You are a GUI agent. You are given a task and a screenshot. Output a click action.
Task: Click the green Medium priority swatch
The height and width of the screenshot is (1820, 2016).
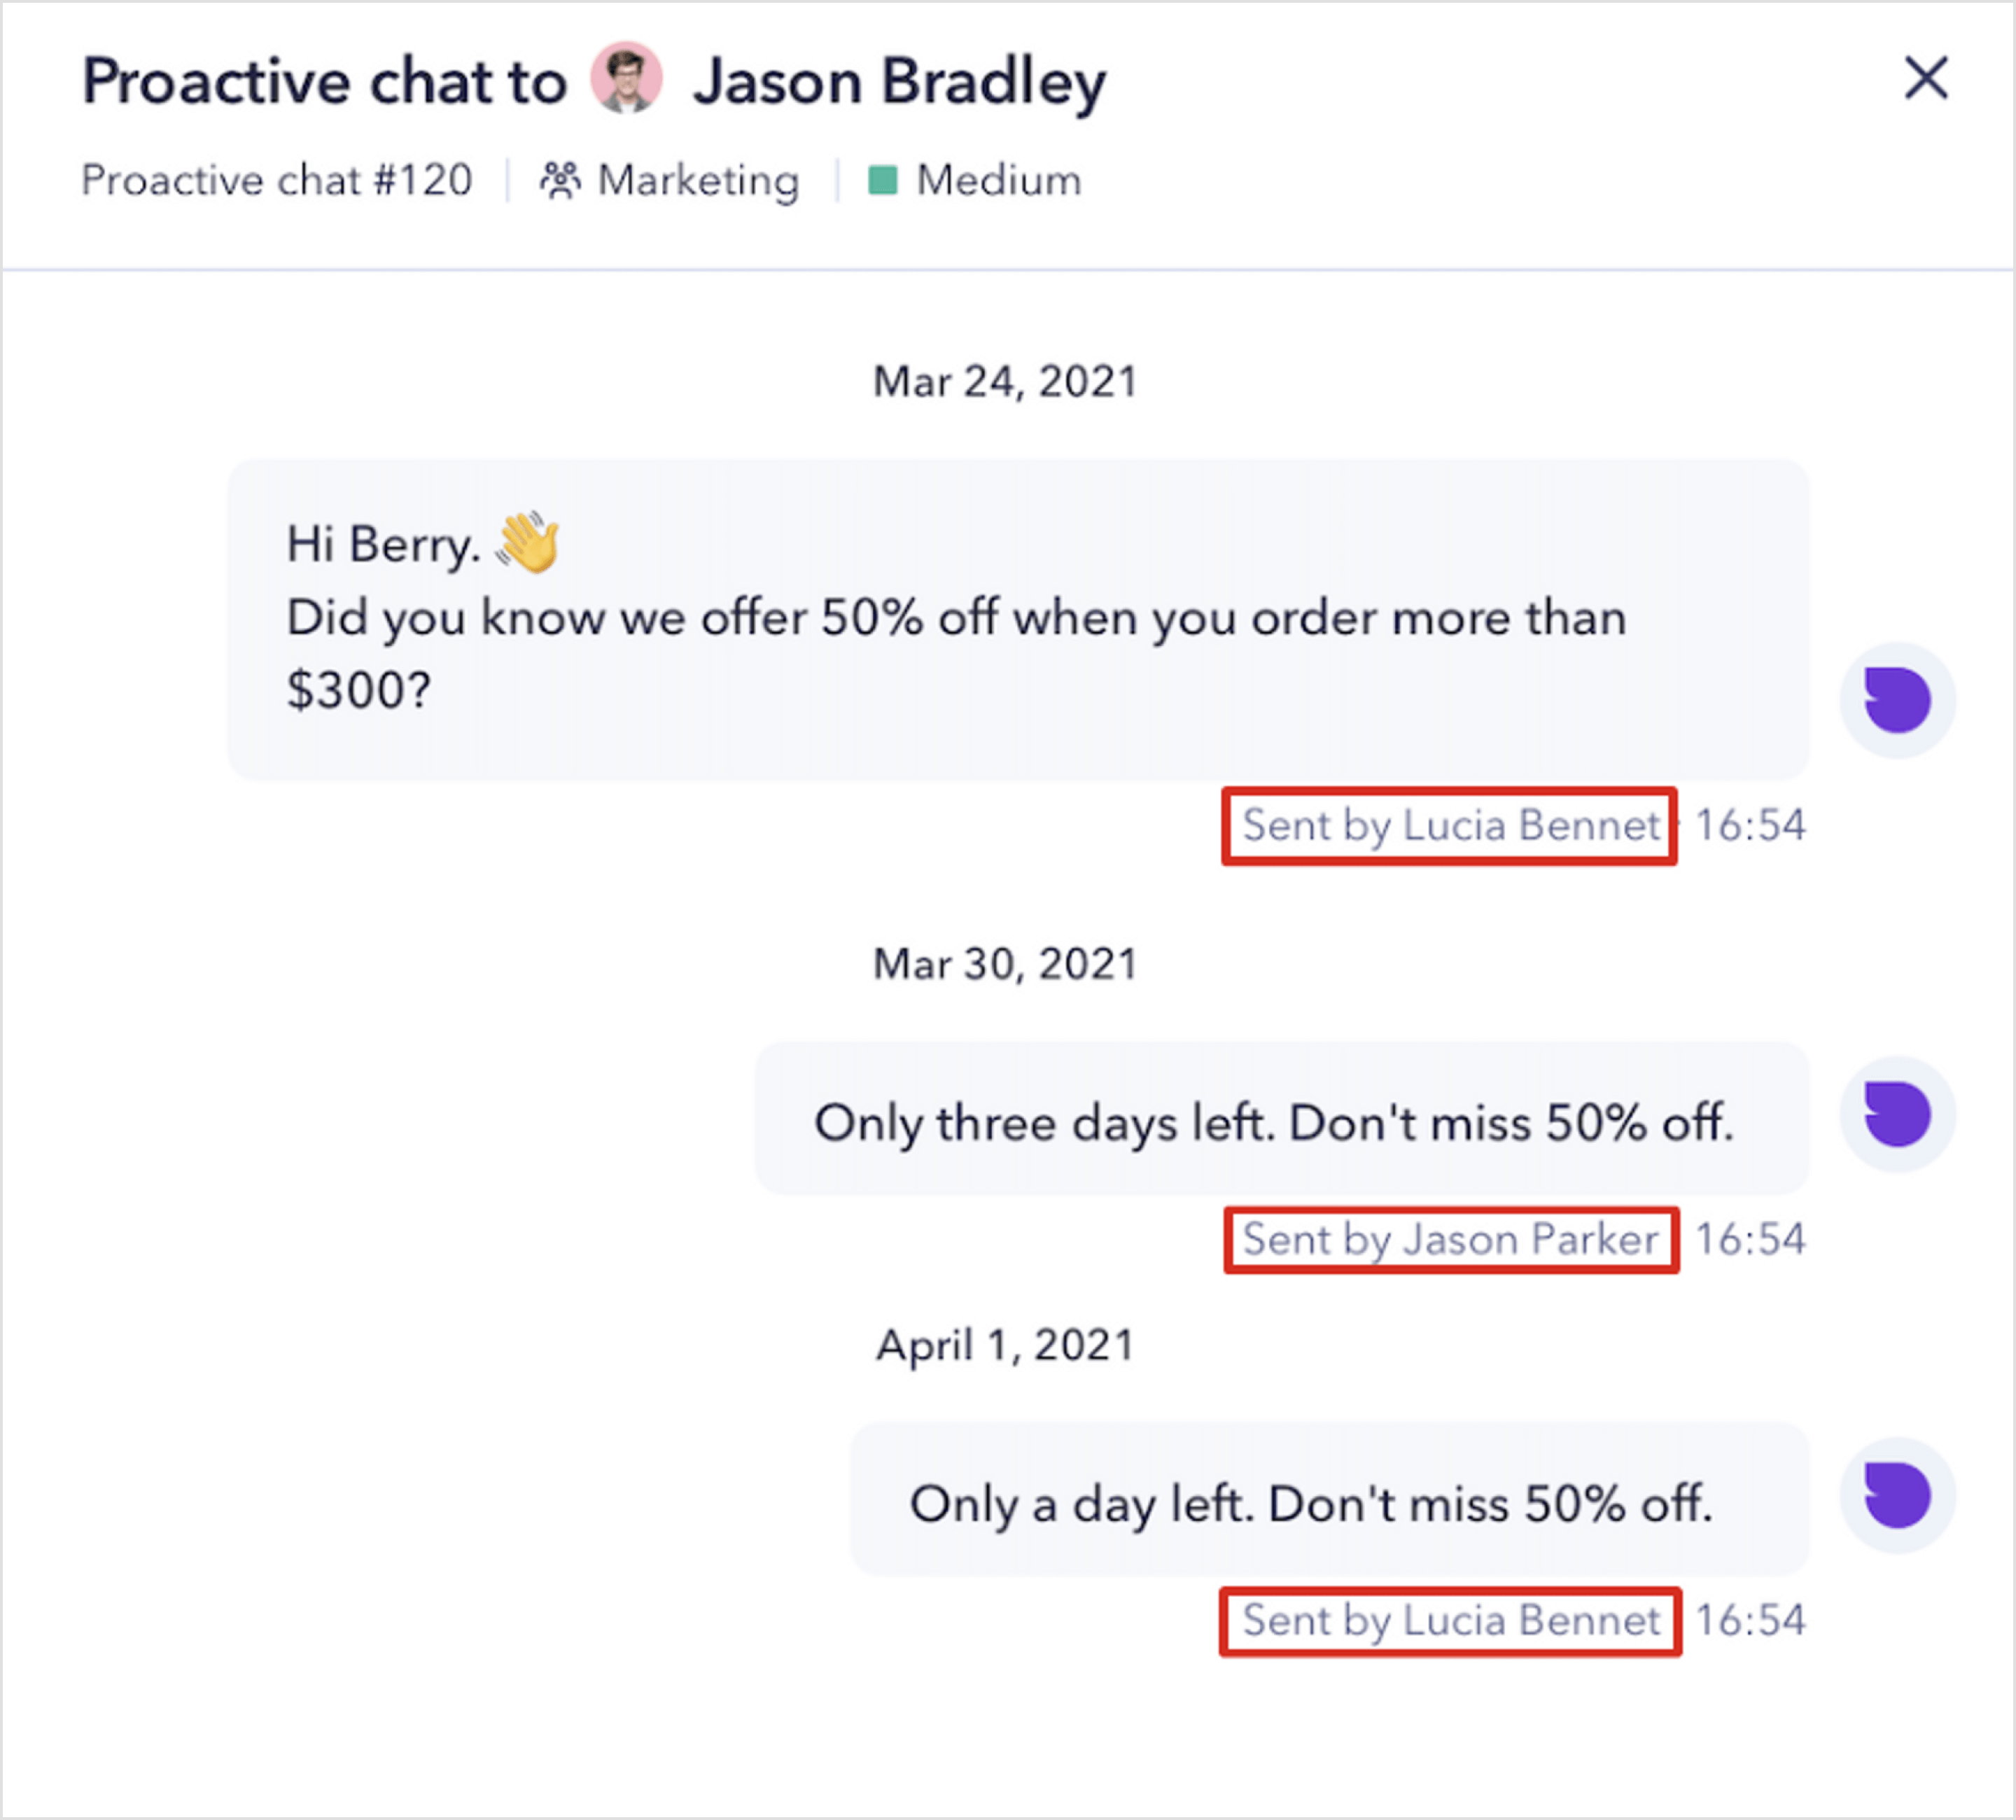click(x=882, y=180)
